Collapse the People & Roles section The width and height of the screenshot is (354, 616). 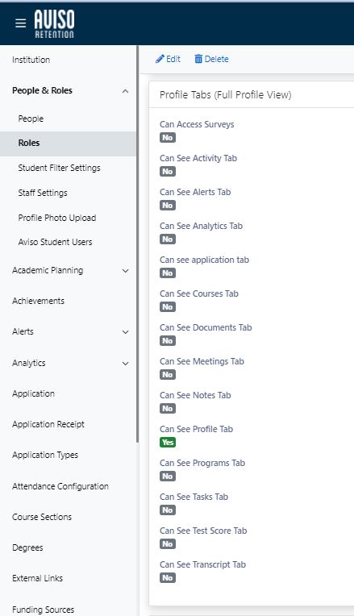(x=125, y=91)
